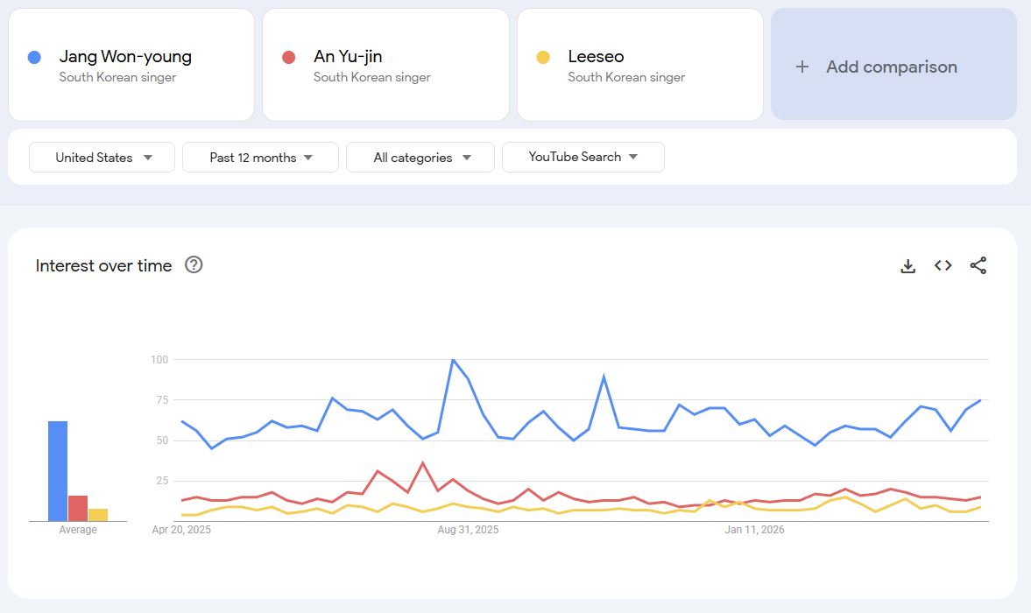Click the blue dot beside Jang Won-young
This screenshot has width=1031, height=613.
34,57
